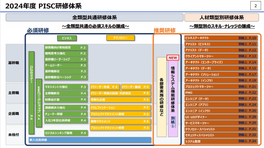264x148 pixels.
Task: Click the 基幹職 row label
Action: click(14, 63)
